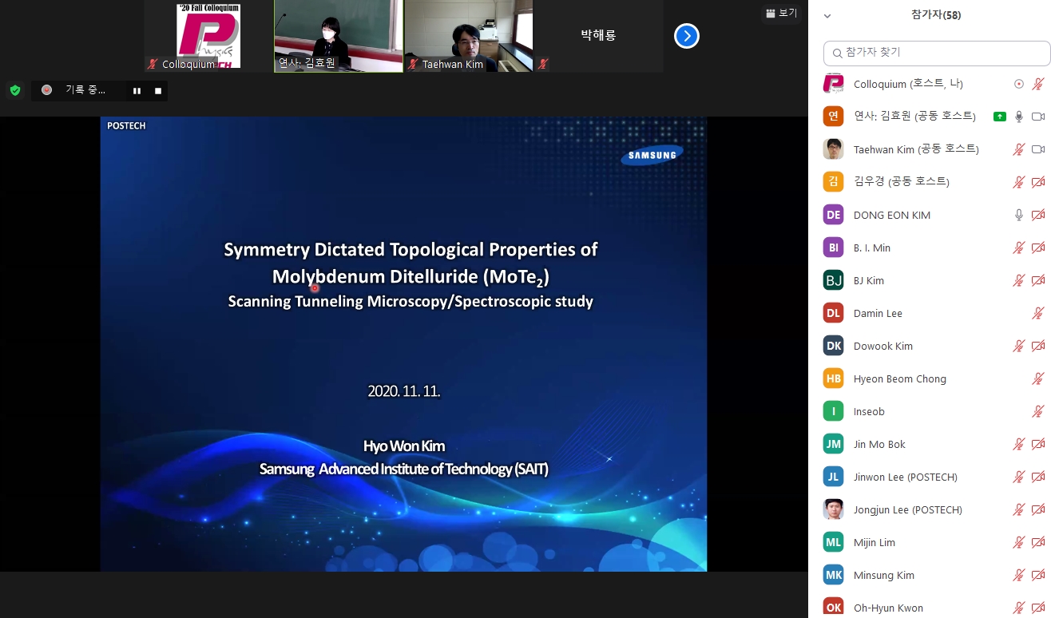This screenshot has width=1051, height=618.
Task: Select participant Damin Lee row
Action: point(930,313)
